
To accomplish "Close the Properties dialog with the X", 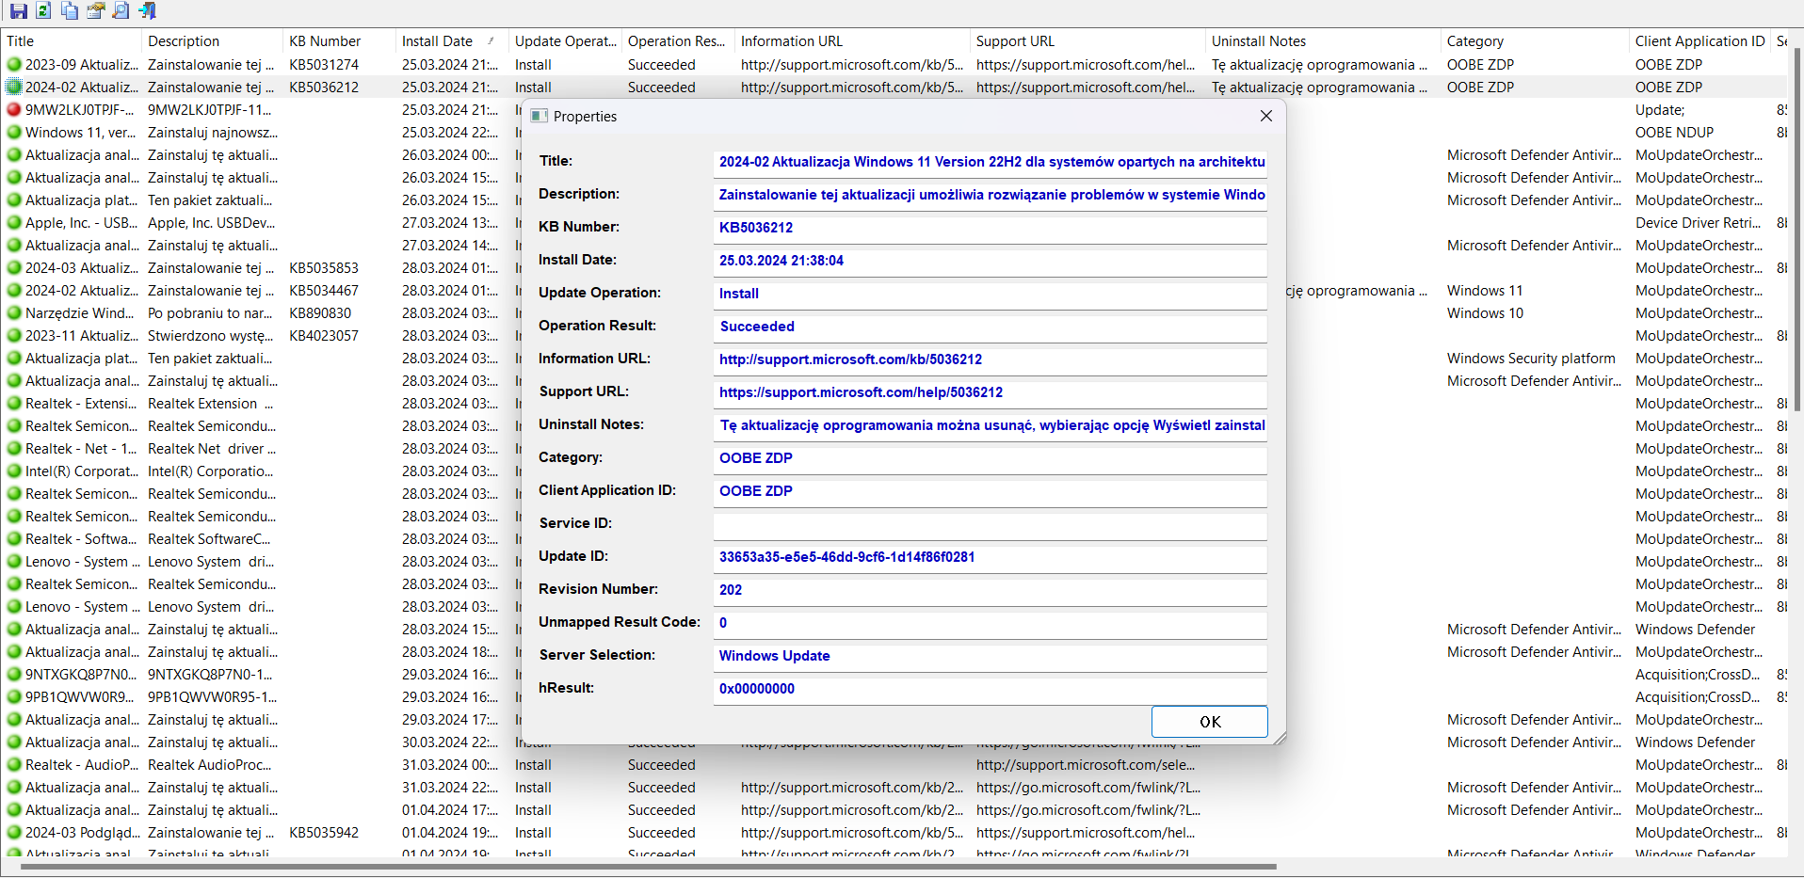I will [1265, 116].
